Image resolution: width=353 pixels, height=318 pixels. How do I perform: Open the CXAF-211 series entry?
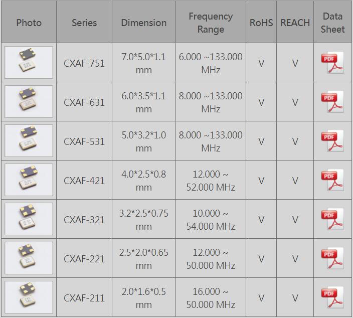(84, 298)
